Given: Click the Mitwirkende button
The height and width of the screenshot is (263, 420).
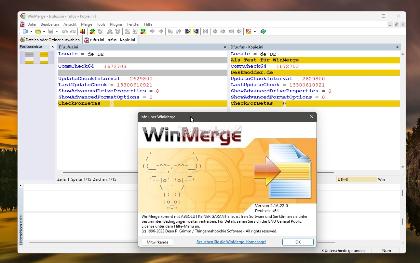Looking at the screenshot, I should click(x=157, y=242).
